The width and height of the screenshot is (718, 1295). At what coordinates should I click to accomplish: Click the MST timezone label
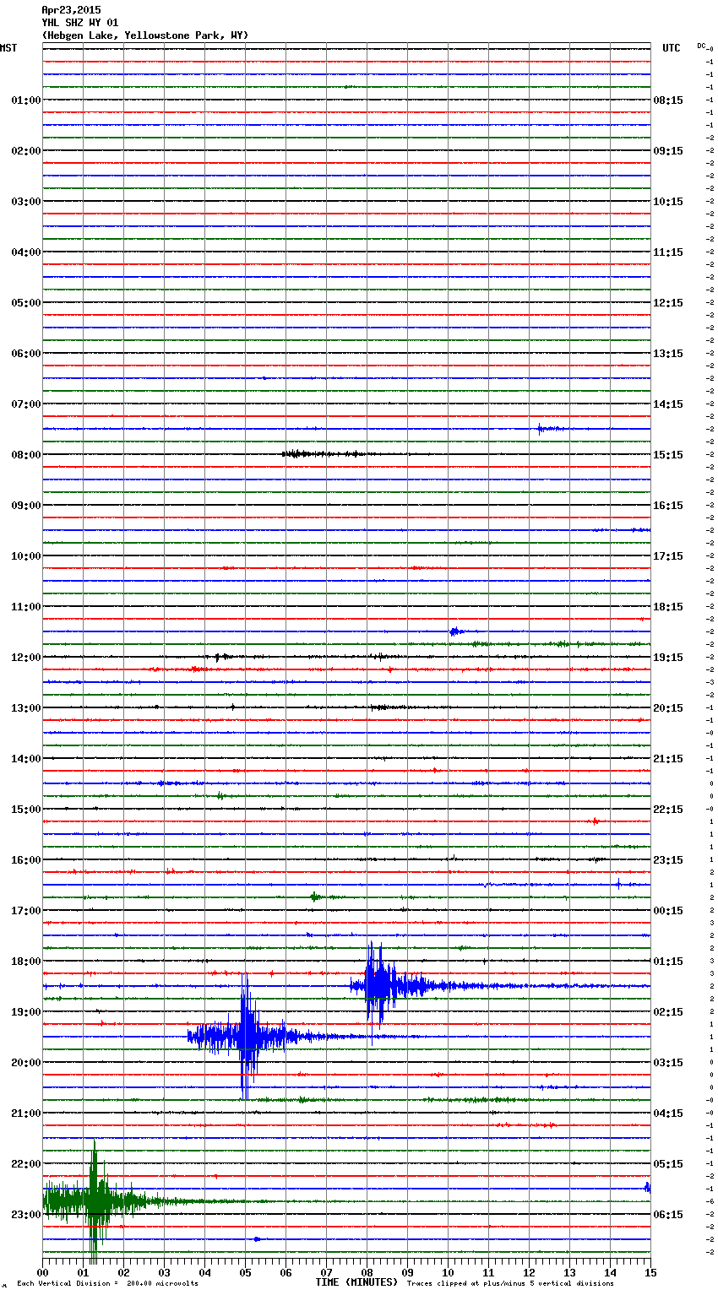click(x=8, y=48)
